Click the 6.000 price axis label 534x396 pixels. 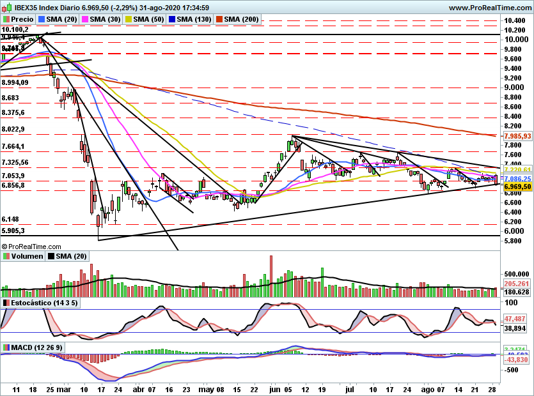(x=514, y=231)
